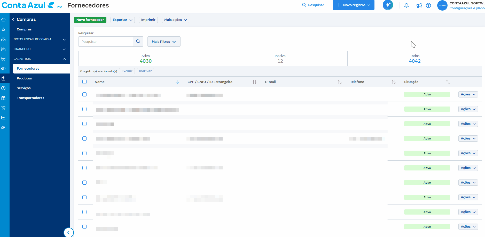Click the Pesquisar supplier search input field
This screenshot has width=485, height=237.
[106, 42]
